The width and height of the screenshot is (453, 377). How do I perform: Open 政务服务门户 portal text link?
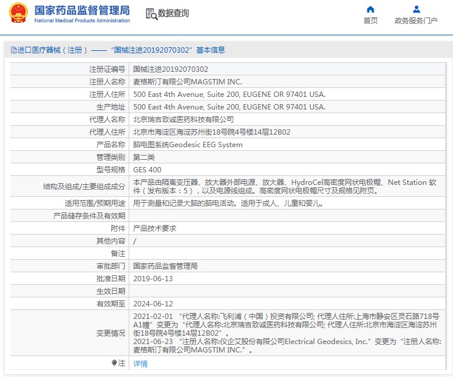[x=416, y=21]
